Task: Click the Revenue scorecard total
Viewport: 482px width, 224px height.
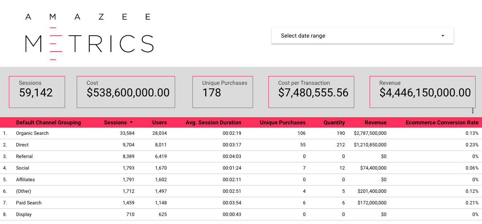Action: click(x=425, y=93)
